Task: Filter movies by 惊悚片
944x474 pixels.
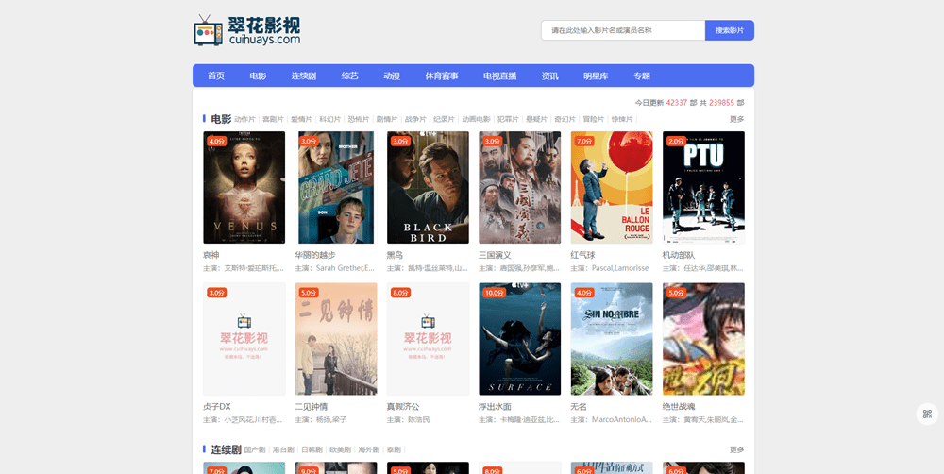Action: pos(622,119)
